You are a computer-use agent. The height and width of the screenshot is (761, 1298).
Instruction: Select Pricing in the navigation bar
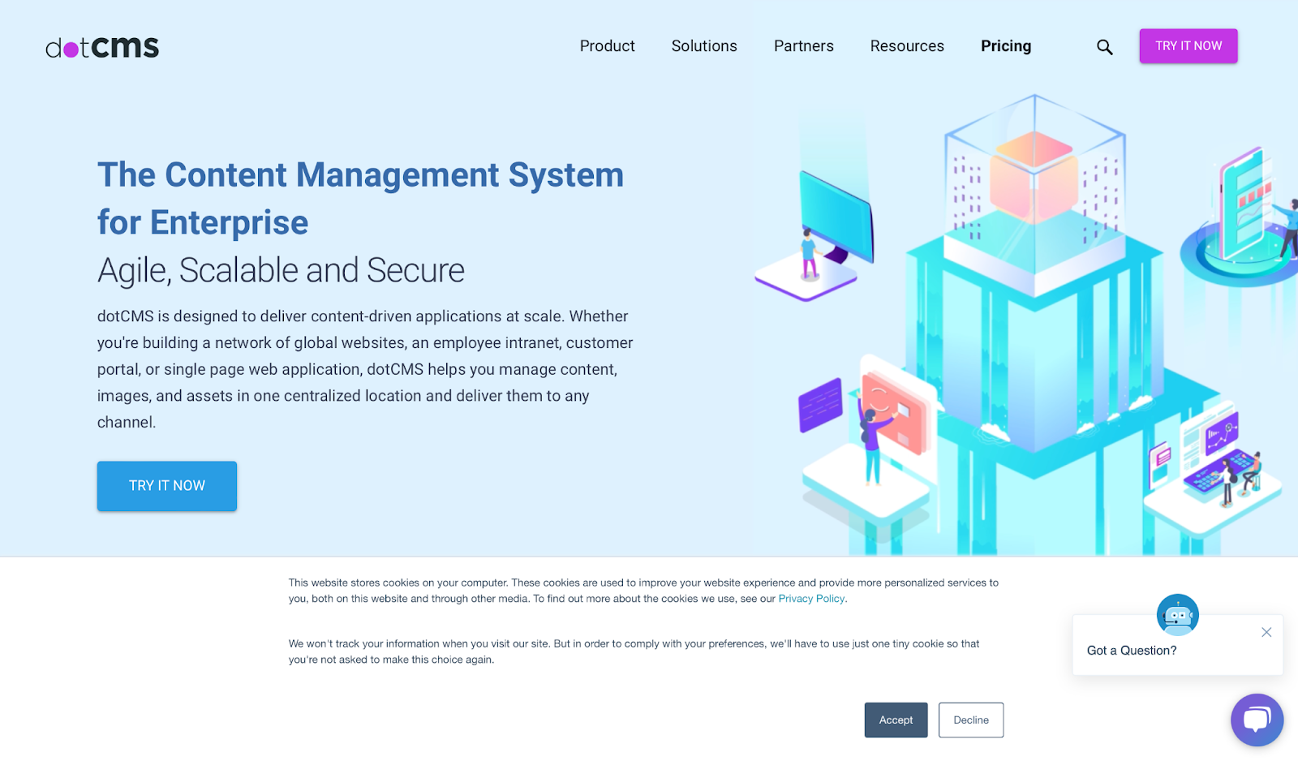(x=1006, y=46)
